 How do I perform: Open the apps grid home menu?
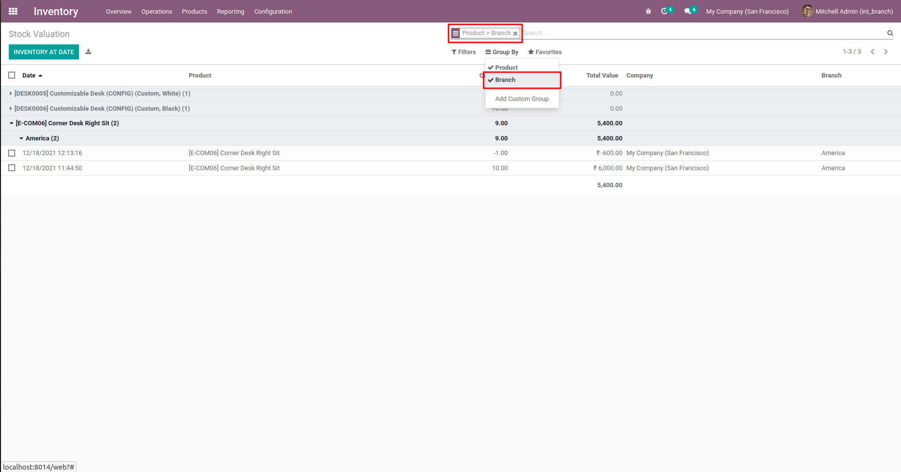pos(13,11)
